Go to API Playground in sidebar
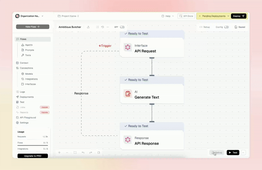The image size is (262, 170). (28, 118)
